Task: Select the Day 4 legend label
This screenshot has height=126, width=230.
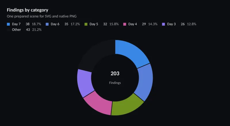Action: point(133,24)
